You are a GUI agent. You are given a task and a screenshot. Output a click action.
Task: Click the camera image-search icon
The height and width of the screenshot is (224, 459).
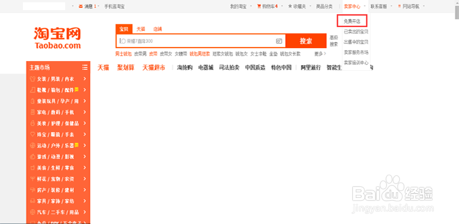279,41
